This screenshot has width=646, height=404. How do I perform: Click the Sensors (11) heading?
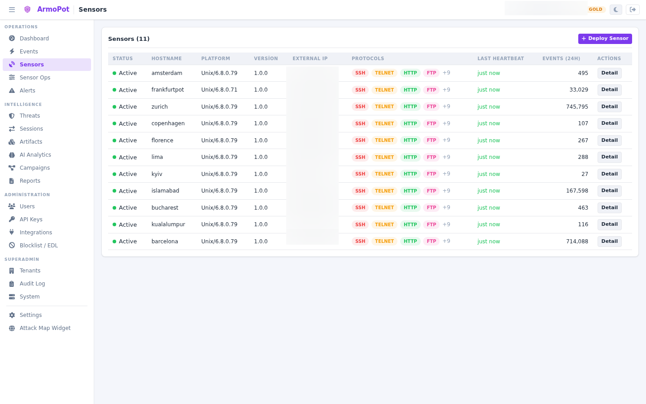click(129, 39)
